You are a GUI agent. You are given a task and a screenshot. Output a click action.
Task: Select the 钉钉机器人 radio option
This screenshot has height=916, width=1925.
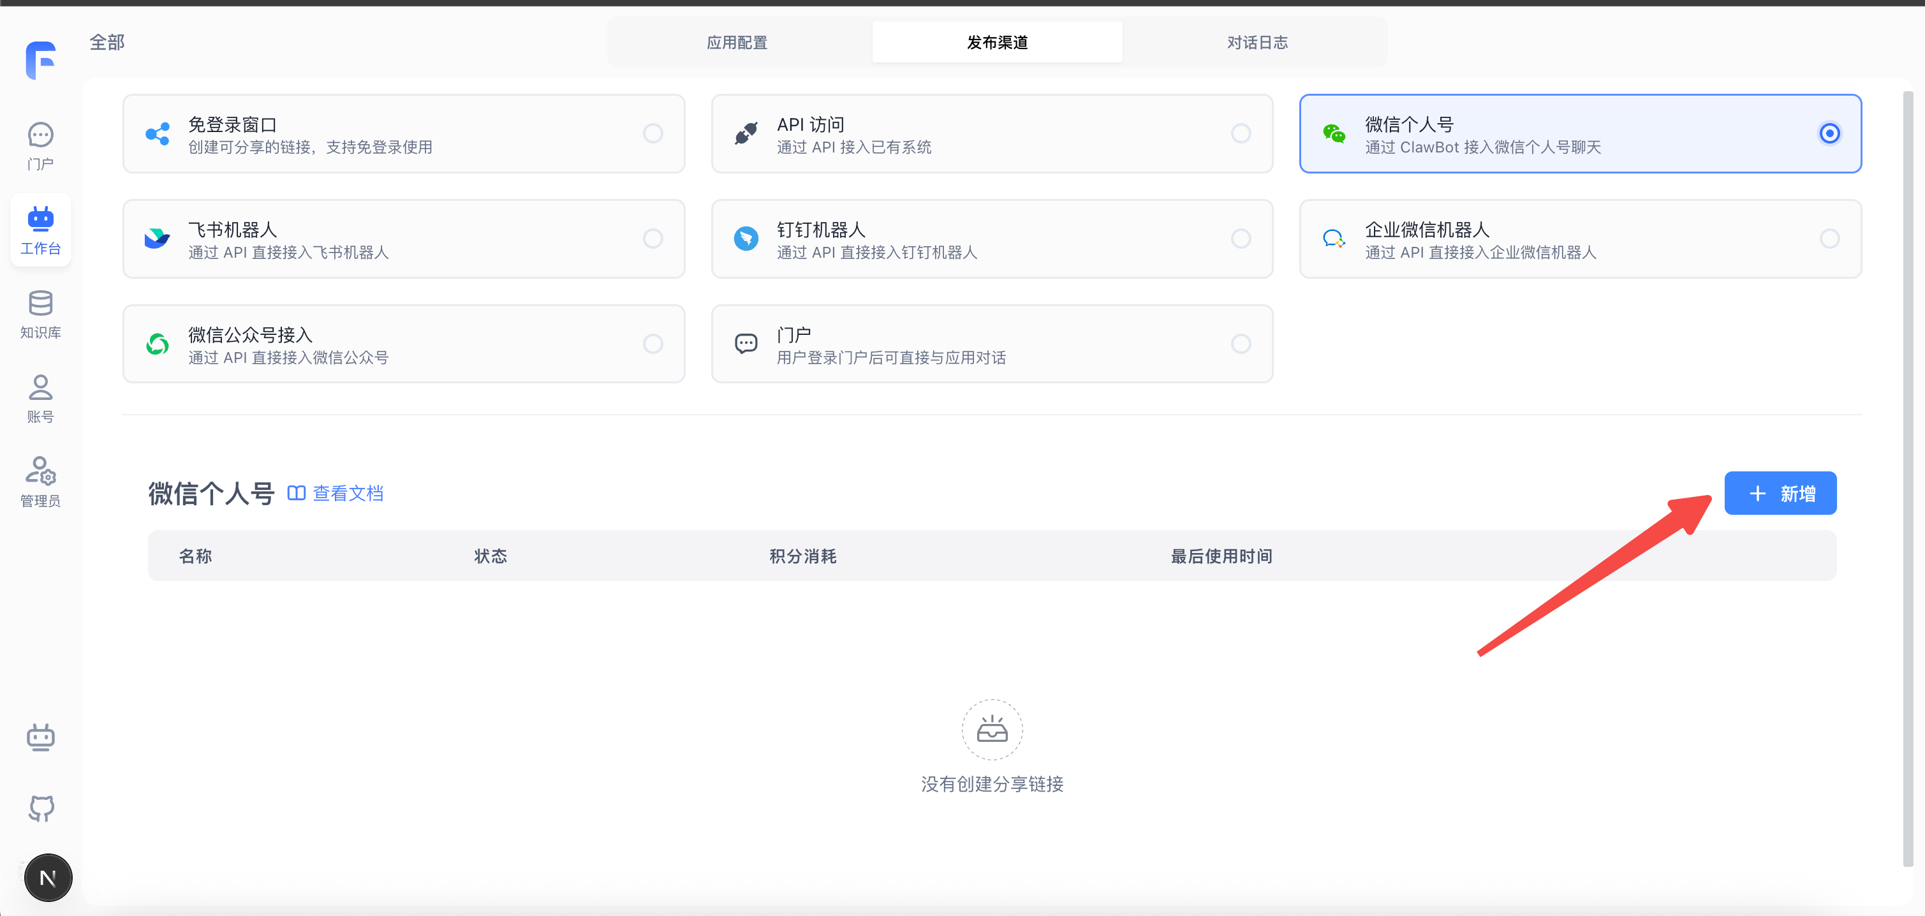pos(1241,239)
